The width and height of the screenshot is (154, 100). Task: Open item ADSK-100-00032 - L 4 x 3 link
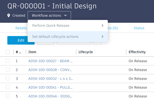(51, 79)
